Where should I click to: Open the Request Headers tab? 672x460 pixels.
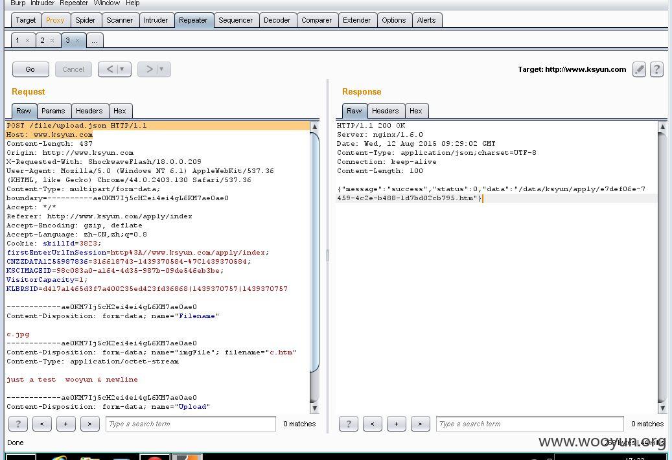click(x=89, y=111)
